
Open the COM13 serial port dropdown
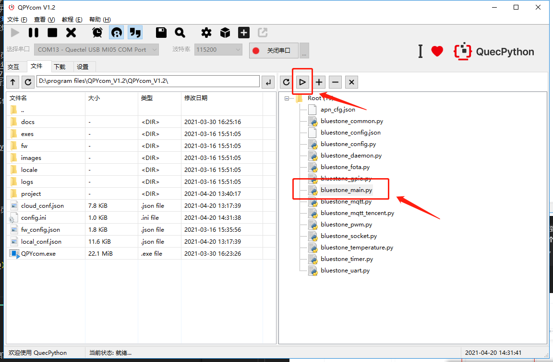(x=97, y=50)
